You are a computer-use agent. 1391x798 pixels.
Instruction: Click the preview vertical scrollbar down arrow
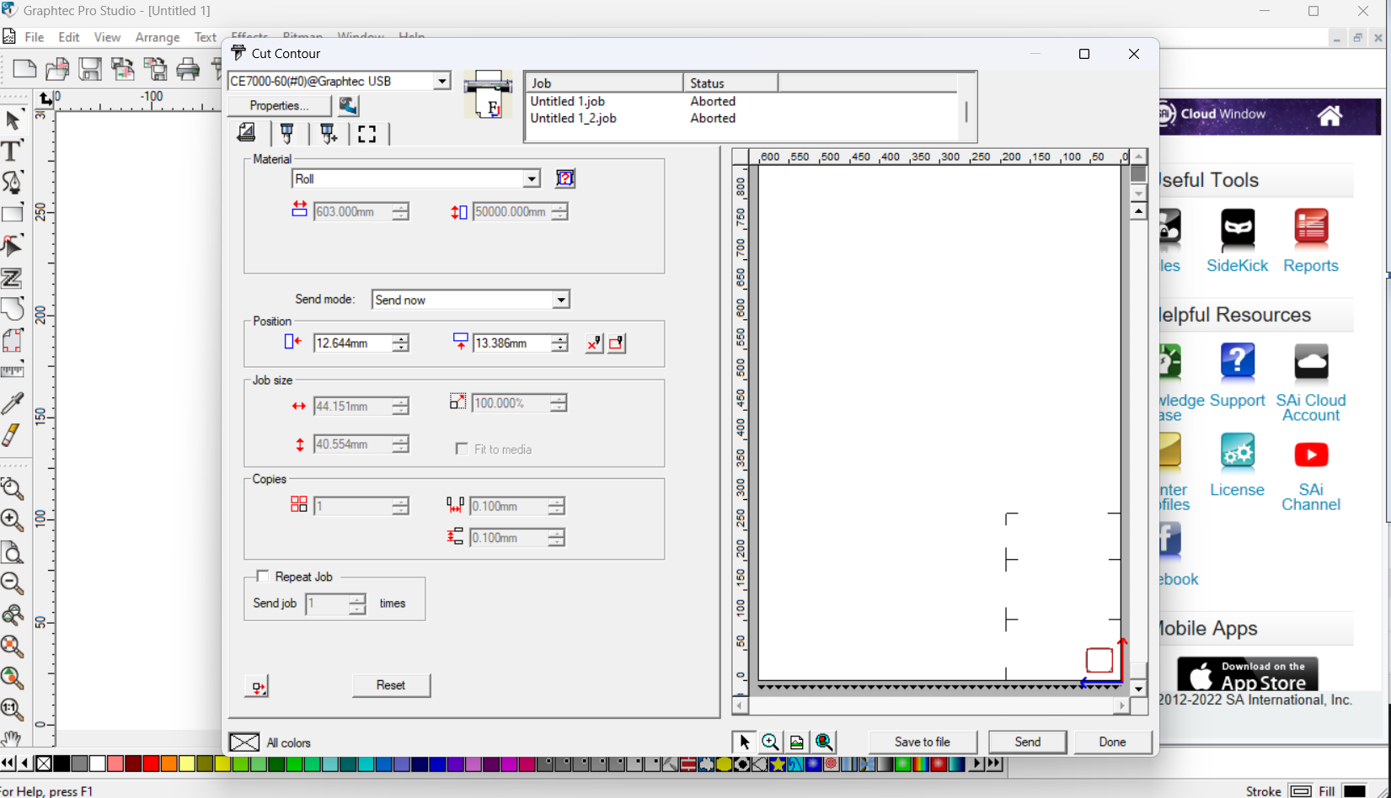tap(1138, 689)
